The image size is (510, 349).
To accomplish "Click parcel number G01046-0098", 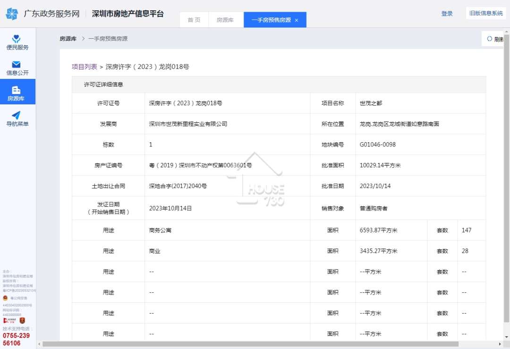I will (x=378, y=145).
